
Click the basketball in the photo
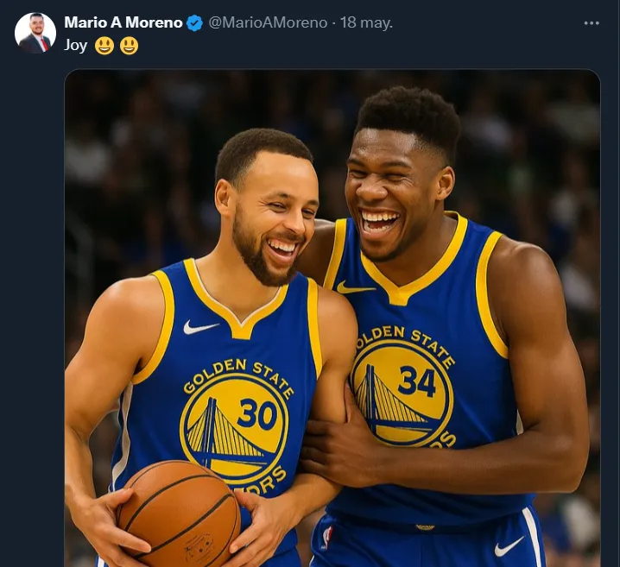pos(179,514)
